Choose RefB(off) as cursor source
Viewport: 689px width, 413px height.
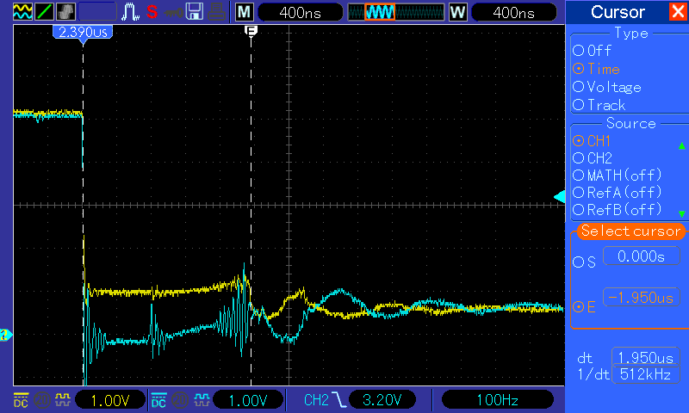(617, 209)
